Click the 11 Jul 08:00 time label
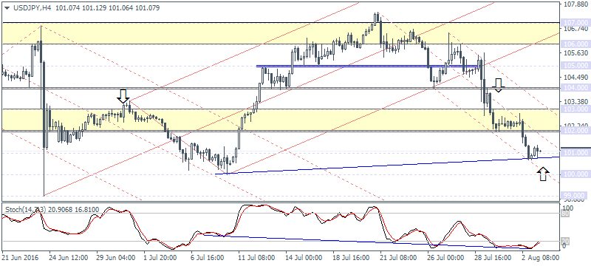Viewport: 591px width, 266px height. [x=257, y=258]
